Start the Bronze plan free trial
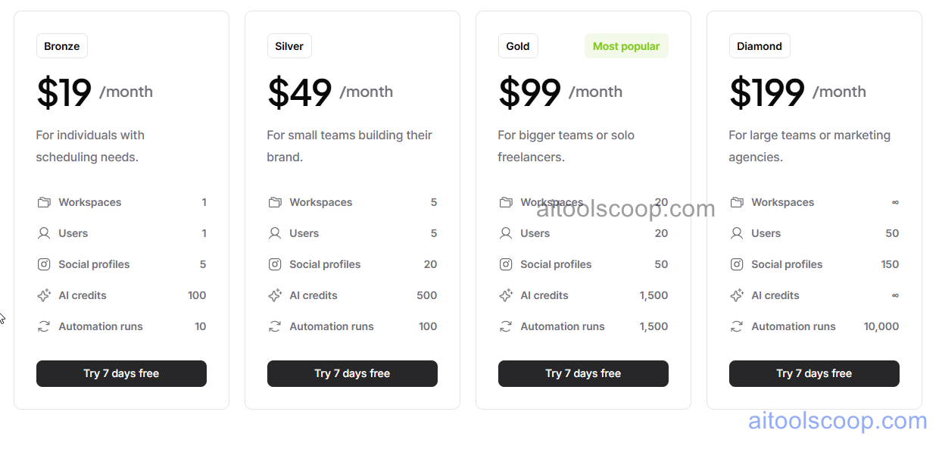This screenshot has height=449, width=942. pyautogui.click(x=121, y=373)
